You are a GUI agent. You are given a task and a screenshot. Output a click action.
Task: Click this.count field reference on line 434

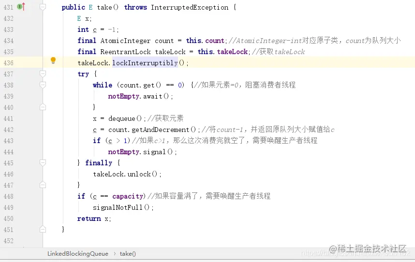click(205, 41)
